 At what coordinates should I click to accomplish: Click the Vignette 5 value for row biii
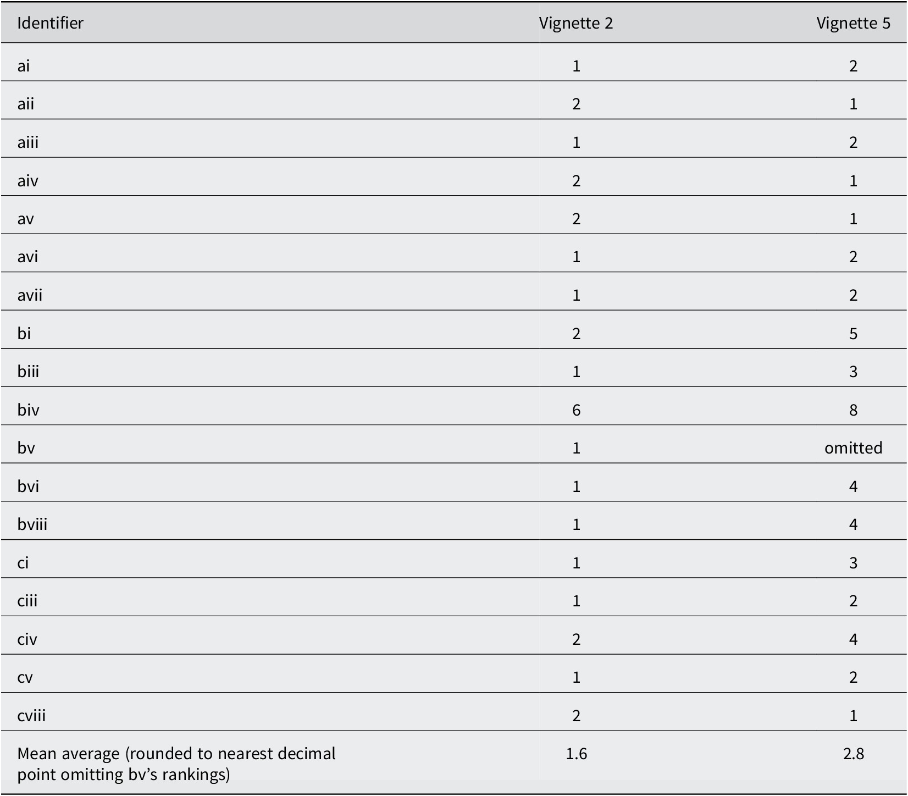pos(853,372)
